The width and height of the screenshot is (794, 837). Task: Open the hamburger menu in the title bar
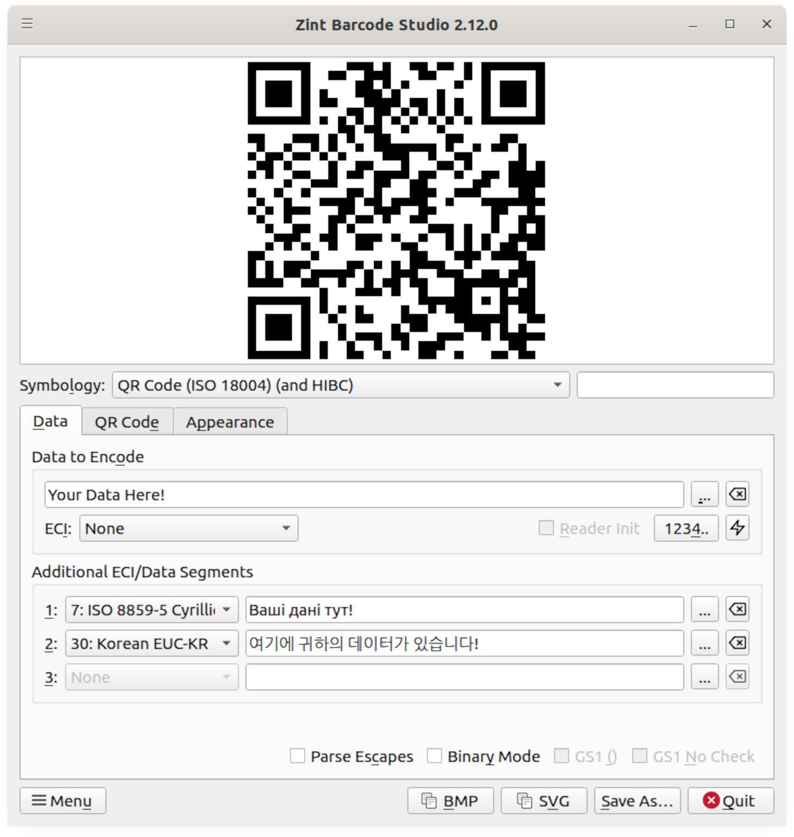[27, 24]
